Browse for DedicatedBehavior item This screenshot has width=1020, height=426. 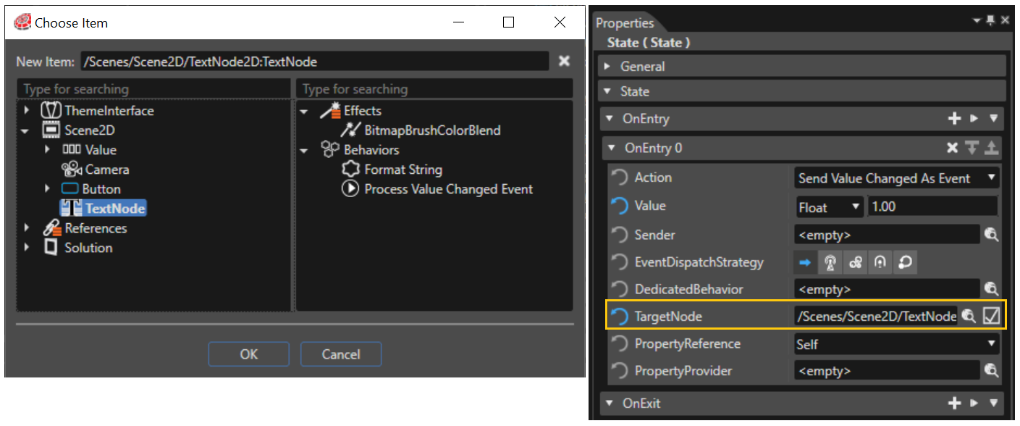tap(991, 289)
